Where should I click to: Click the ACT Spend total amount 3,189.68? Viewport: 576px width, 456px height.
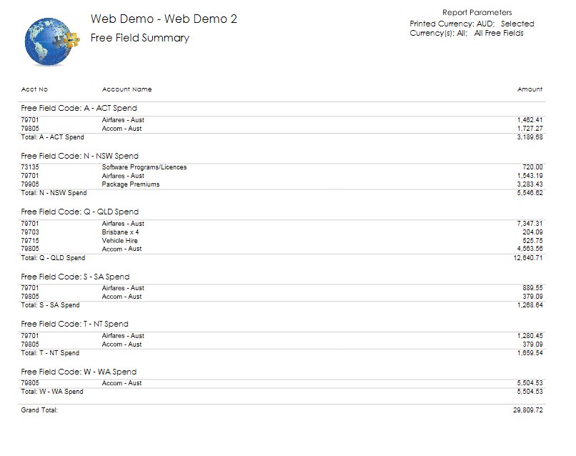530,137
